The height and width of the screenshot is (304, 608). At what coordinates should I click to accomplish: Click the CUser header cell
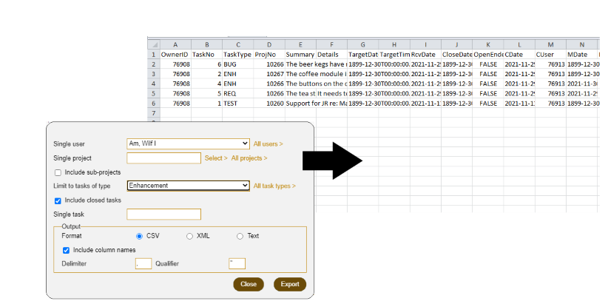[x=550, y=55]
